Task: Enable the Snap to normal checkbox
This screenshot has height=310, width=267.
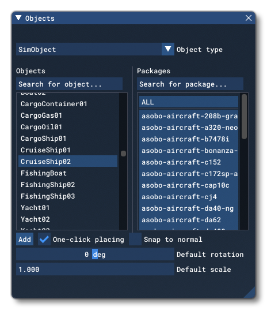Action: click(x=135, y=239)
